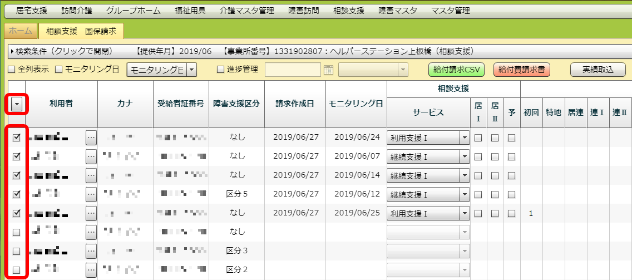Open the 相談支援 menu
Image resolution: width=632 pixels, height=280 pixels.
coord(349,11)
